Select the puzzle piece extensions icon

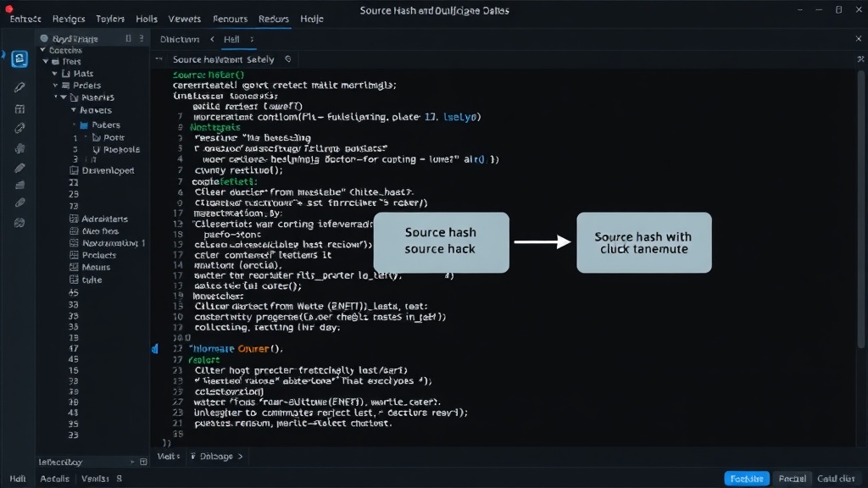coord(19,147)
